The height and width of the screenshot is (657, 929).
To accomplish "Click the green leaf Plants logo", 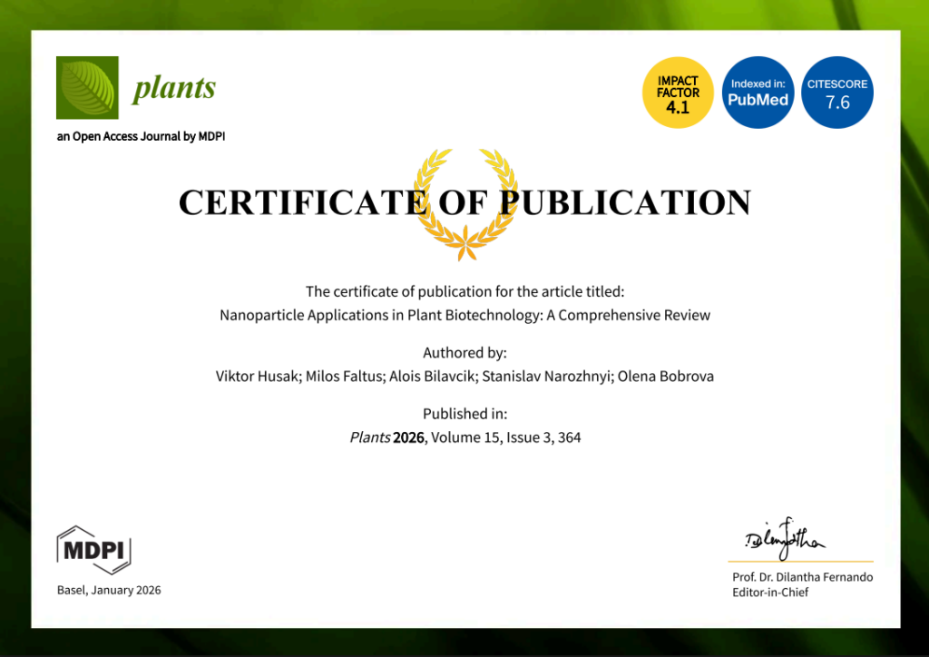I will 87,88.
